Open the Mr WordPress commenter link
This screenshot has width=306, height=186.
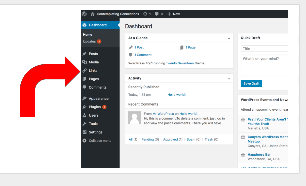pos(163,114)
